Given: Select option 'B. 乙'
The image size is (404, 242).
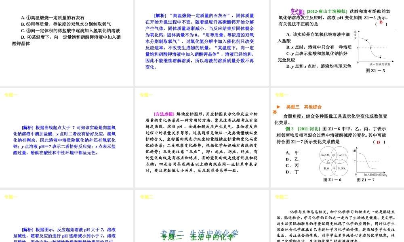Looking at the screenshot, I should [x=292, y=159].
